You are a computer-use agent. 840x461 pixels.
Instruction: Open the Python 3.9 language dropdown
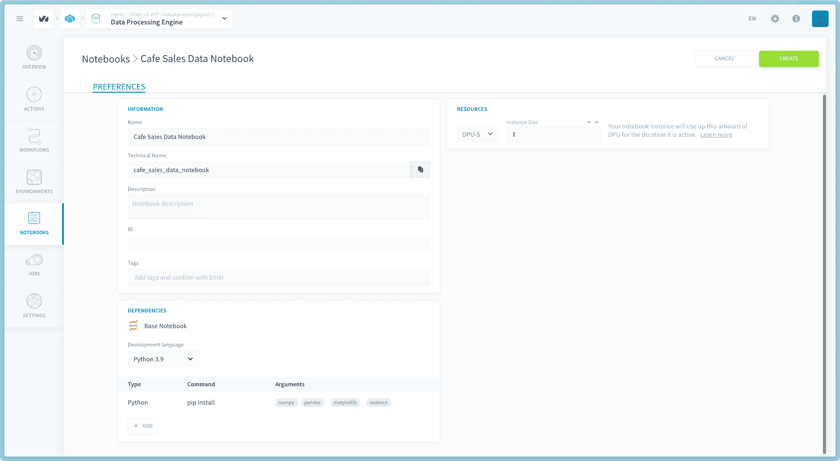point(164,359)
